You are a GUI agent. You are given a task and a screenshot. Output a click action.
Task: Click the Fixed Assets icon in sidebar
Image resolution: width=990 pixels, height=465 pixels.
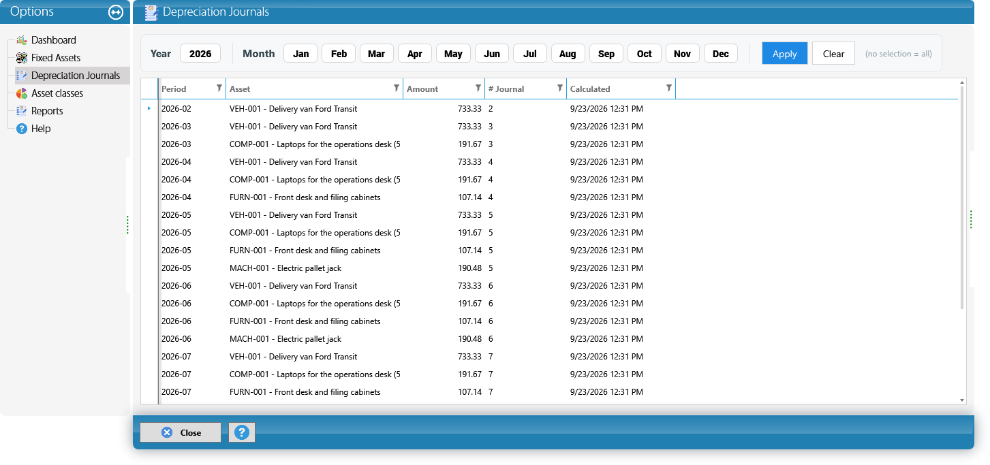tap(22, 58)
